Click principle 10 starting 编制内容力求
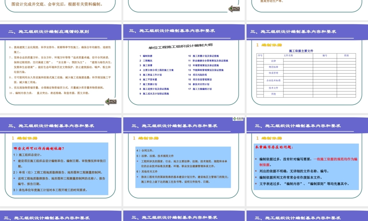The width and height of the screenshot is (368, 221). (49, 93)
